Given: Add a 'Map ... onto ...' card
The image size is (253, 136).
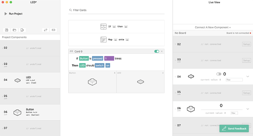Looking at the screenshot, I should [116, 39].
